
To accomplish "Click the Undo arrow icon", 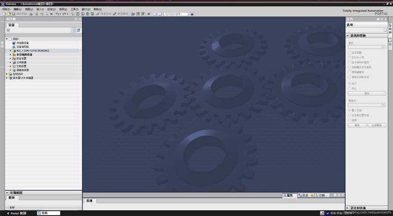I will pos(58,14).
